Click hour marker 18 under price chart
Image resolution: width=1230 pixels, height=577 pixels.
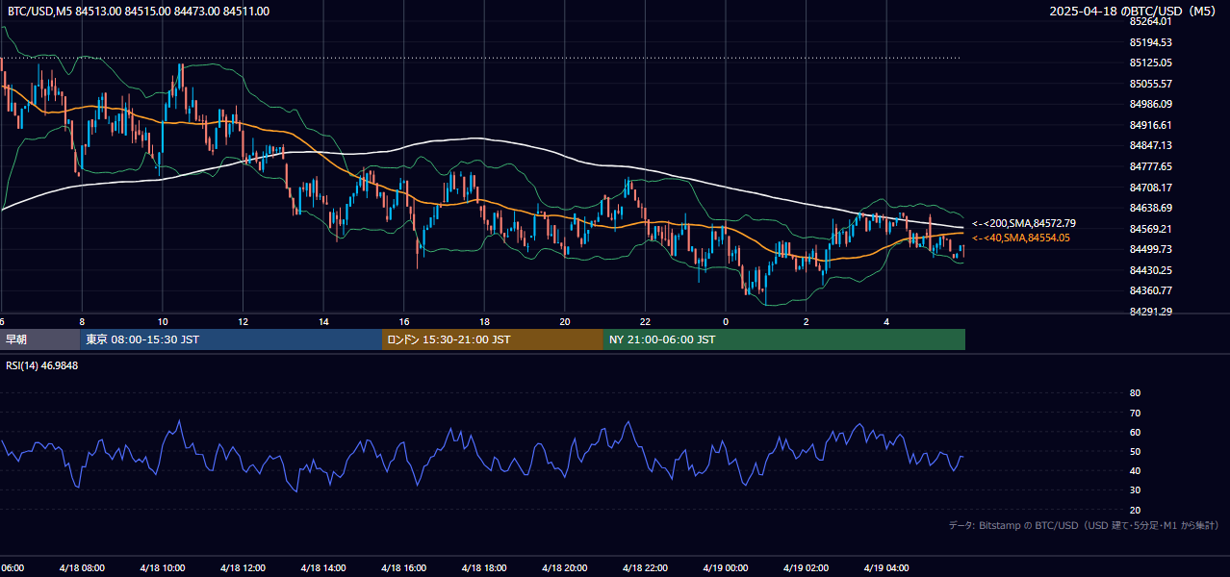coord(484,321)
